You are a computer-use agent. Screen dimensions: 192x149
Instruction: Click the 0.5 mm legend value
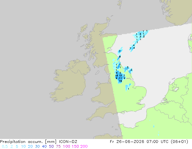(5, 147)
